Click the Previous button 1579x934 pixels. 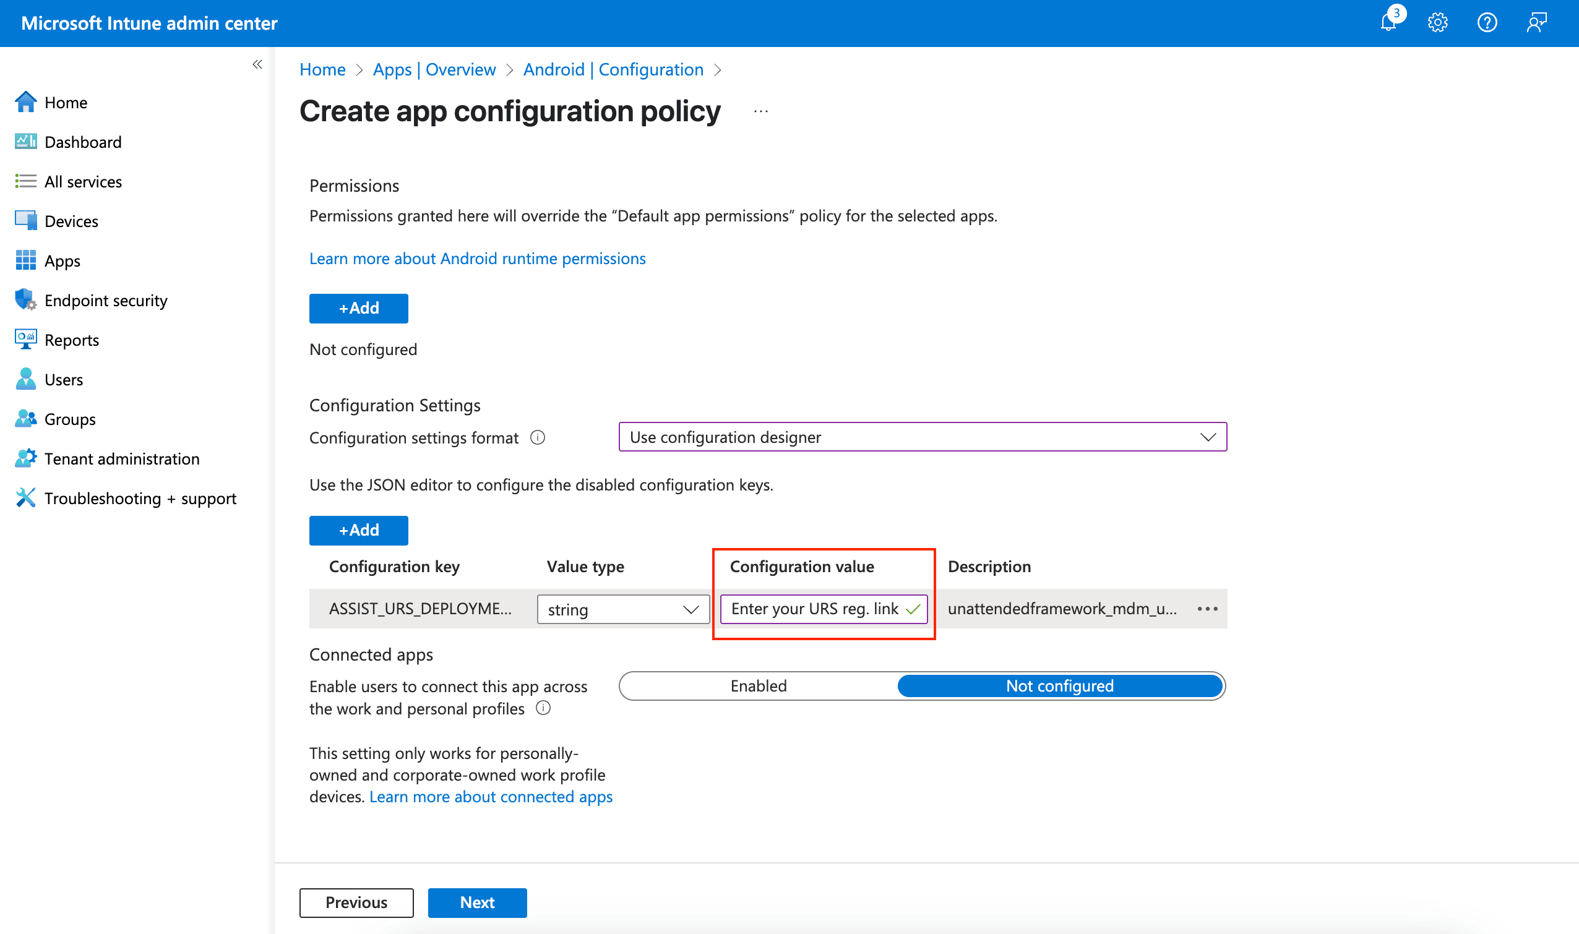pos(356,902)
